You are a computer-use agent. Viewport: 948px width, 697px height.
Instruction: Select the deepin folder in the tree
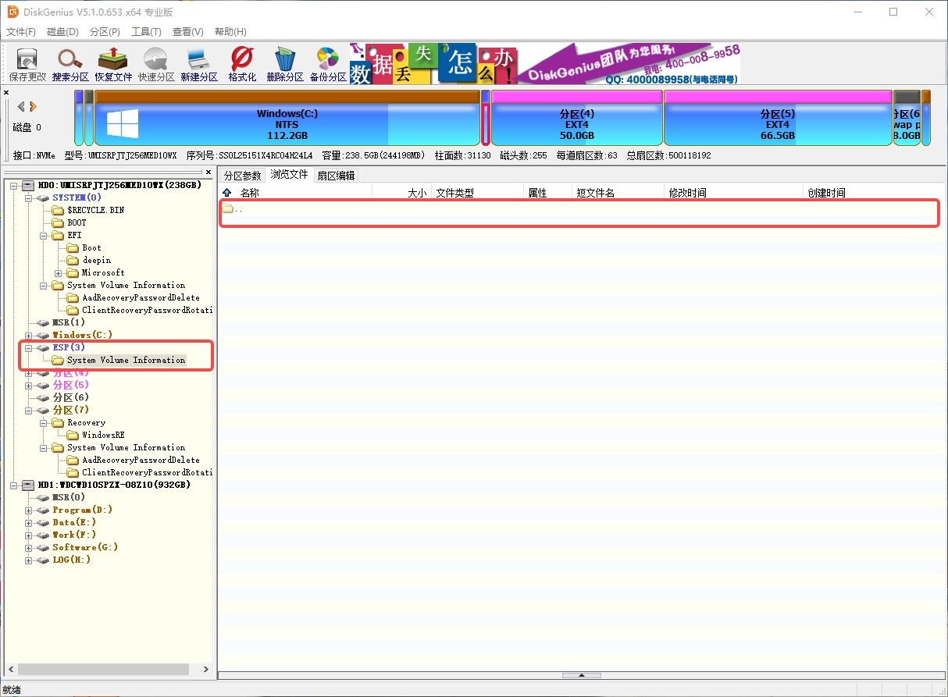[x=97, y=260]
